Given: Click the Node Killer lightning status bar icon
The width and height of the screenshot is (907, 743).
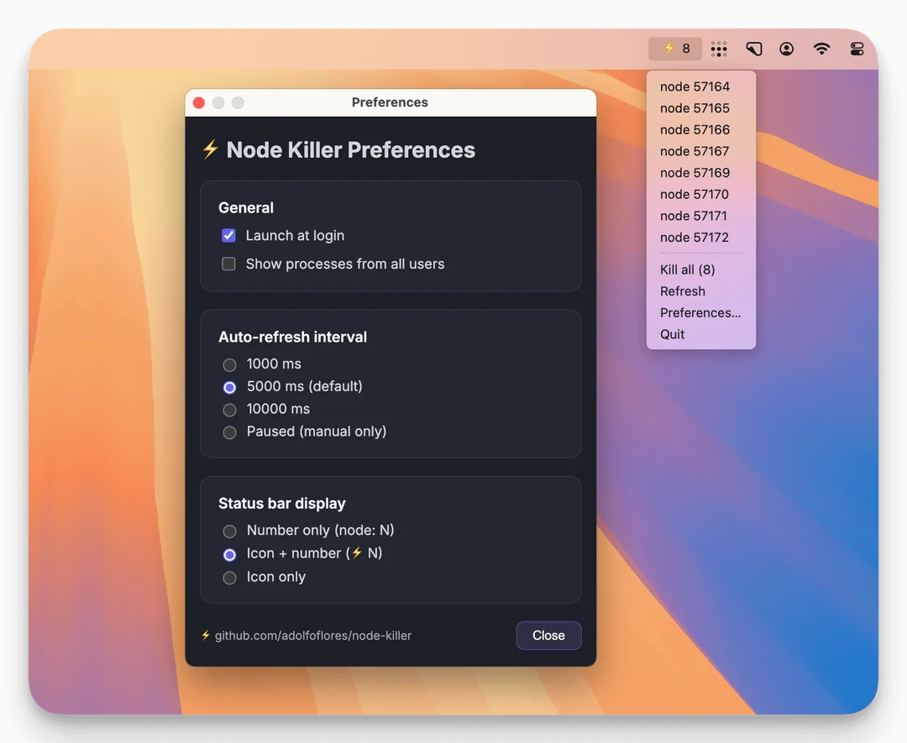Looking at the screenshot, I should 676,49.
